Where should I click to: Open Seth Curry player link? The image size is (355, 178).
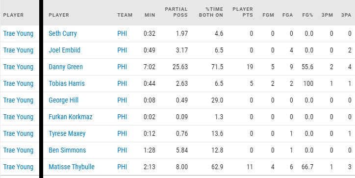pyautogui.click(x=63, y=33)
